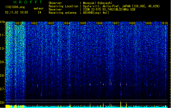Screen dimensions: 171x108
Task: Click the 0.6 kHz axis tick label
Action: 2,103
